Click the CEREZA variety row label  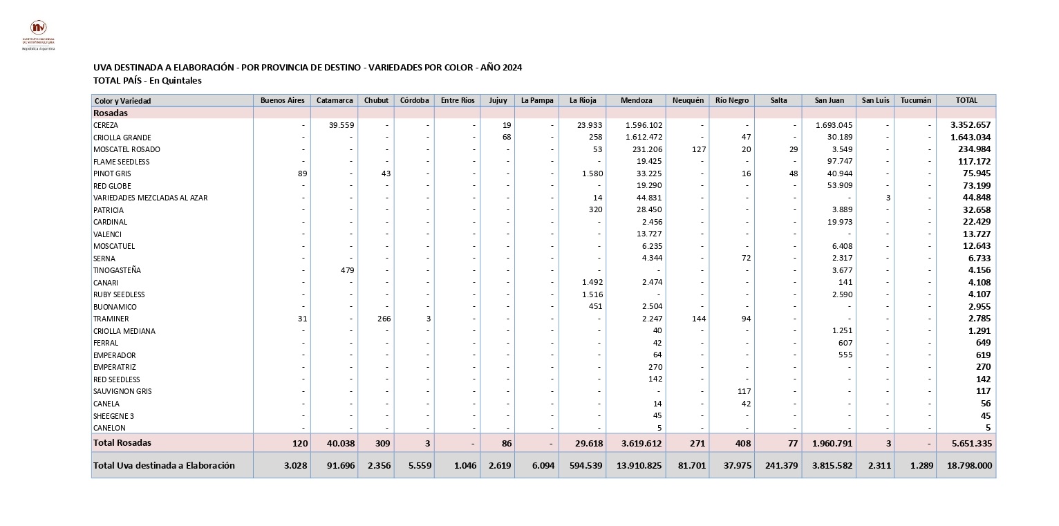point(106,126)
